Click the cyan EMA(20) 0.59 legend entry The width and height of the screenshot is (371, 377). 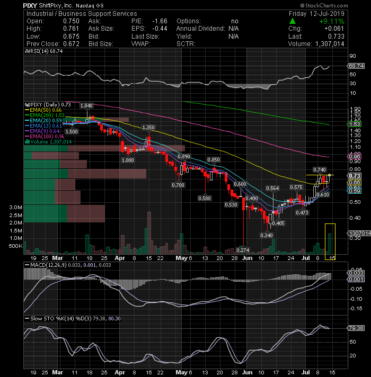point(43,120)
